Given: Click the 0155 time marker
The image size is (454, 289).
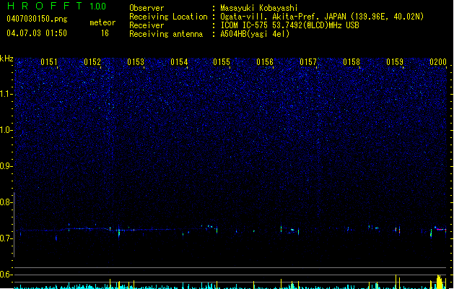Looking at the screenshot, I should tap(222, 62).
